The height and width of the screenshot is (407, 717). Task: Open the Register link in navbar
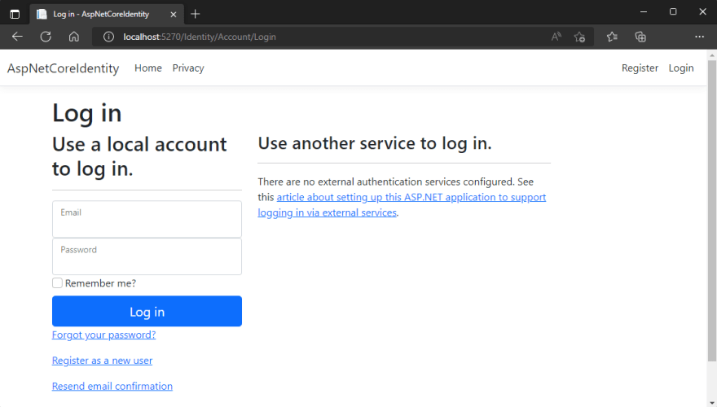point(640,68)
